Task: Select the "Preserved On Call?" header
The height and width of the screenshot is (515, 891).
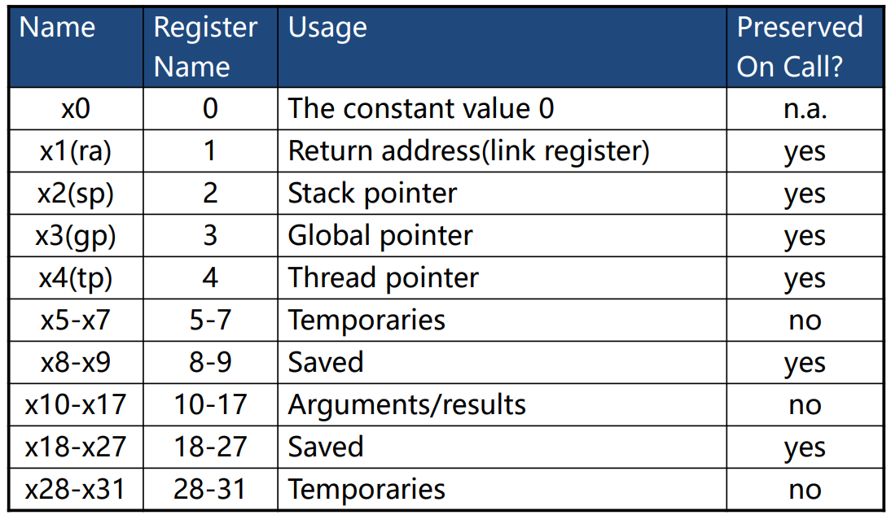Action: coord(799,46)
